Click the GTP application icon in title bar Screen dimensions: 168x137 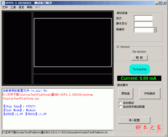(x=3, y=3)
